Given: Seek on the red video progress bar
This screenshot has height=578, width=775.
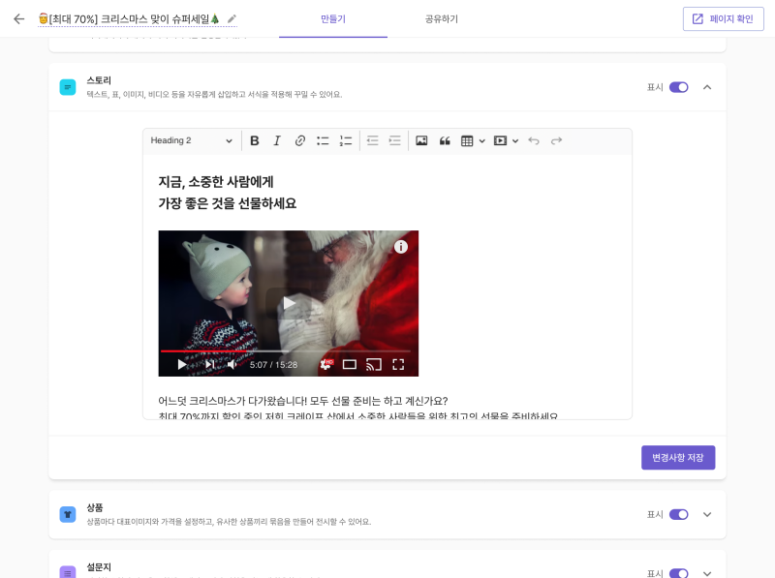Looking at the screenshot, I should (285, 351).
